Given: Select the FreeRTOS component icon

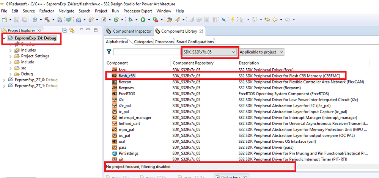Looking at the screenshot, I should pyautogui.click(x=115, y=94).
